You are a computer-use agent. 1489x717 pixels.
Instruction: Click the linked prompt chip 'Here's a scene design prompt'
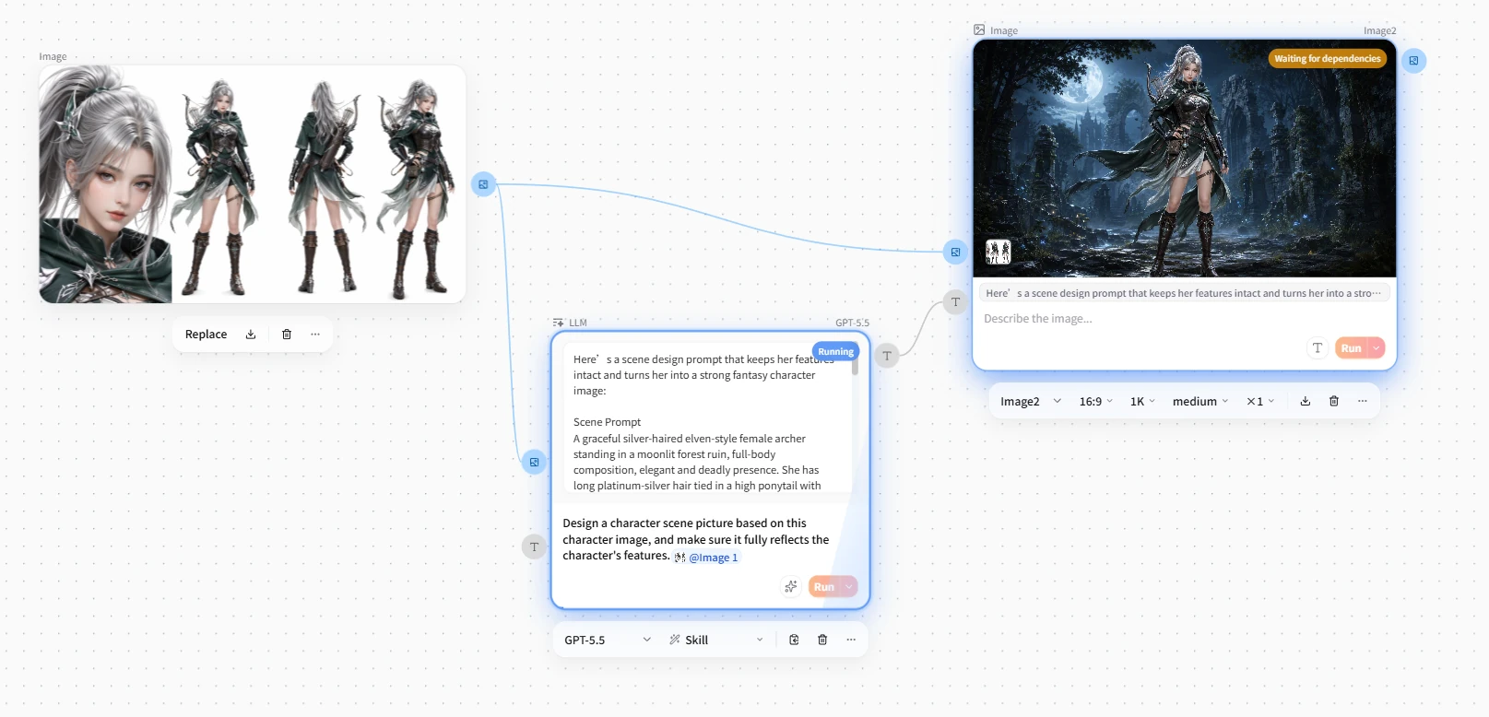click(1184, 293)
